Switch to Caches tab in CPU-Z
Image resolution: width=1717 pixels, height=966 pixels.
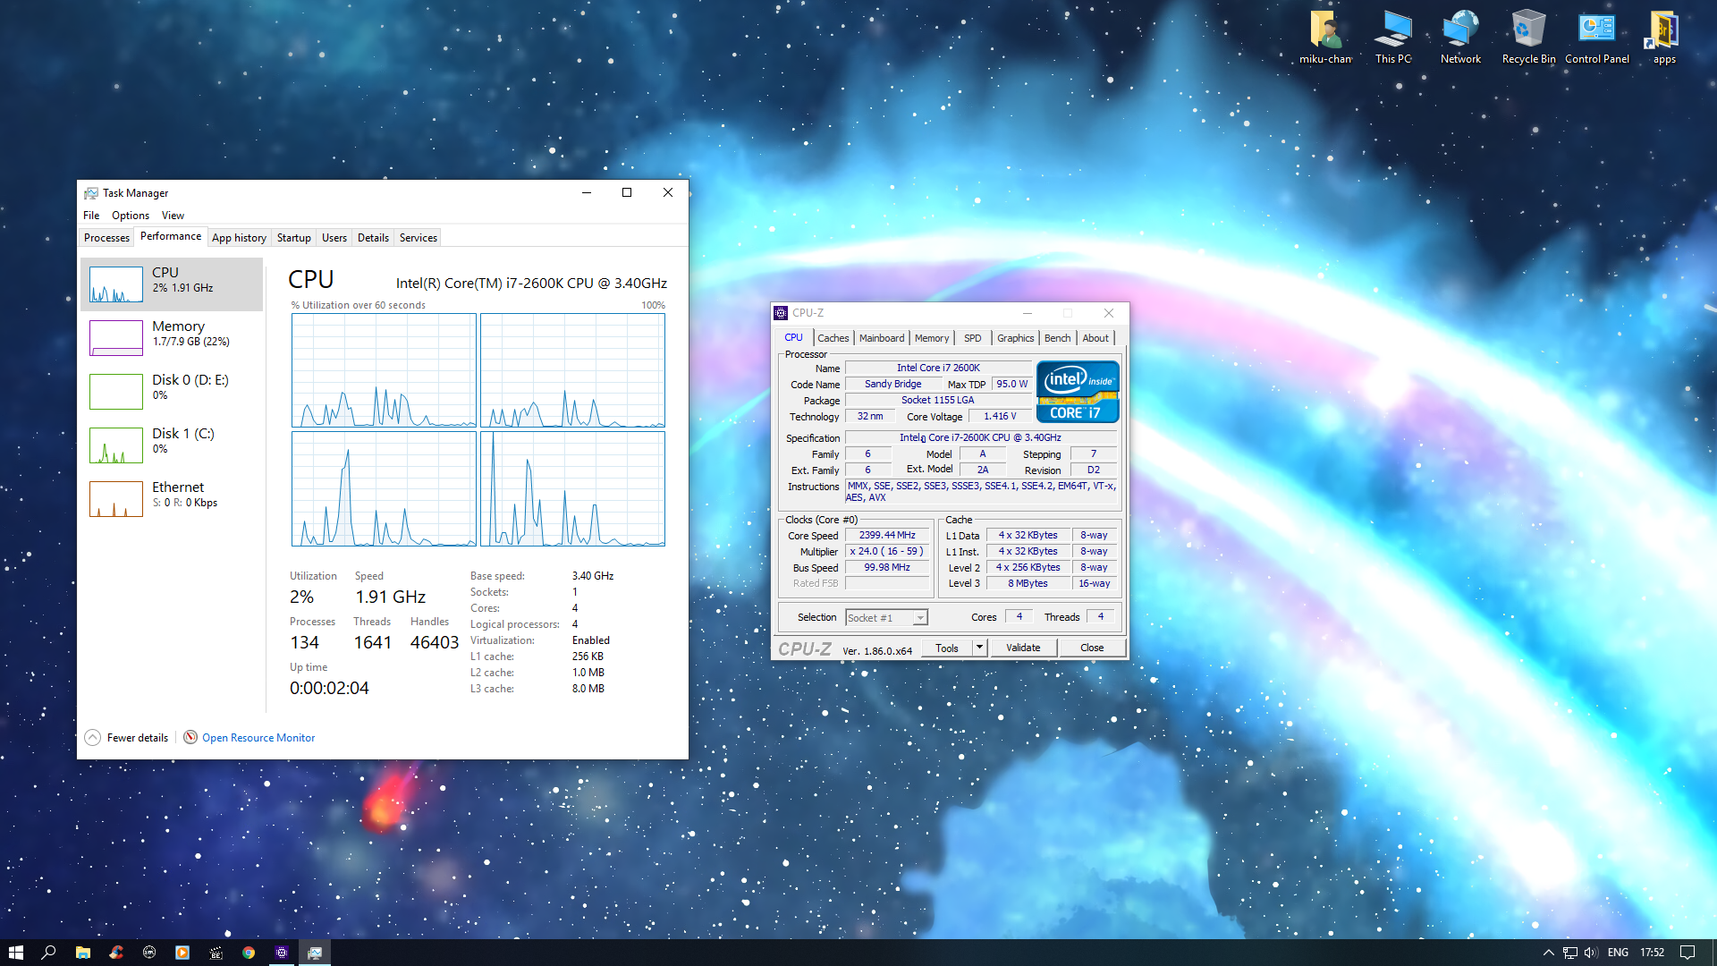tap(833, 338)
